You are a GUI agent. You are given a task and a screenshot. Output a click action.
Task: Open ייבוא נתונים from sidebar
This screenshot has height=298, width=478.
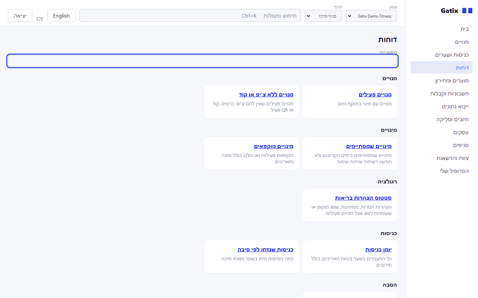[441, 107]
